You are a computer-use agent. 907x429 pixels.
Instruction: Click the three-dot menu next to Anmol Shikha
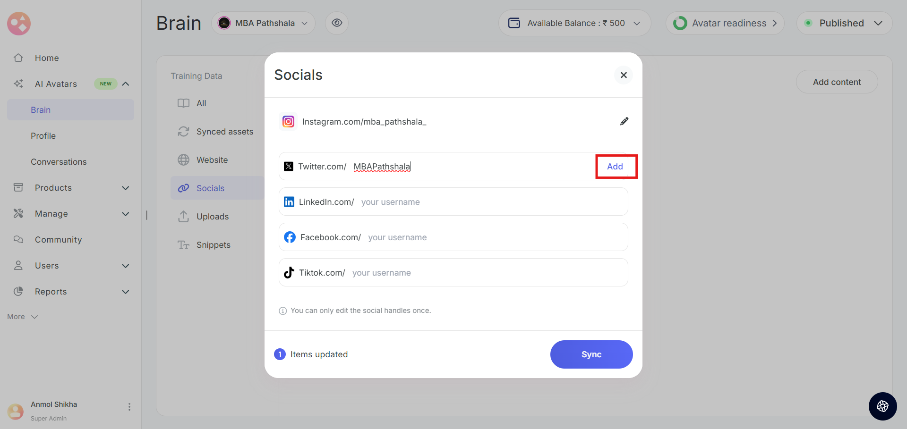point(129,407)
